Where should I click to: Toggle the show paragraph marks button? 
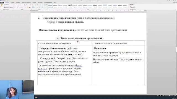tap(46, 5)
